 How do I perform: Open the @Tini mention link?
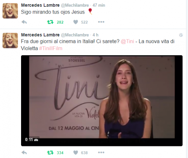127,41
